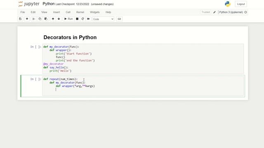Open the Edit menu

click(33, 12)
